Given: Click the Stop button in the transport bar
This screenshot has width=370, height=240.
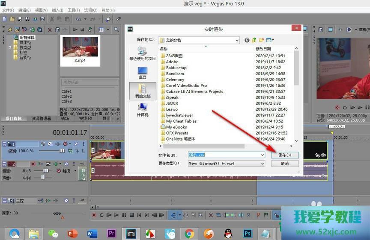Looking at the screenshot, I should tap(132, 215).
